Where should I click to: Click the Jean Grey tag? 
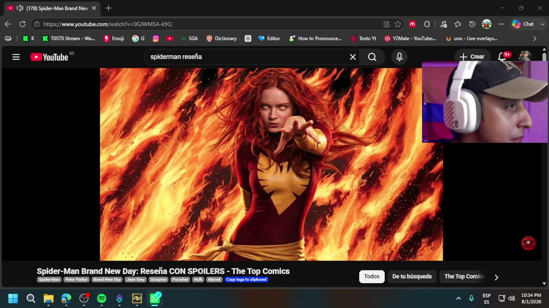pyautogui.click(x=136, y=279)
